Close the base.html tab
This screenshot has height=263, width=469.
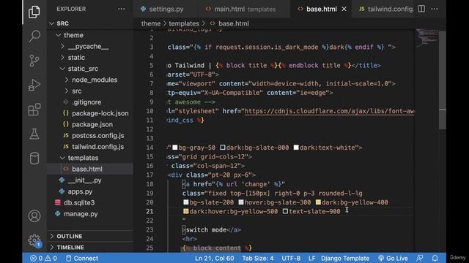tap(344, 9)
